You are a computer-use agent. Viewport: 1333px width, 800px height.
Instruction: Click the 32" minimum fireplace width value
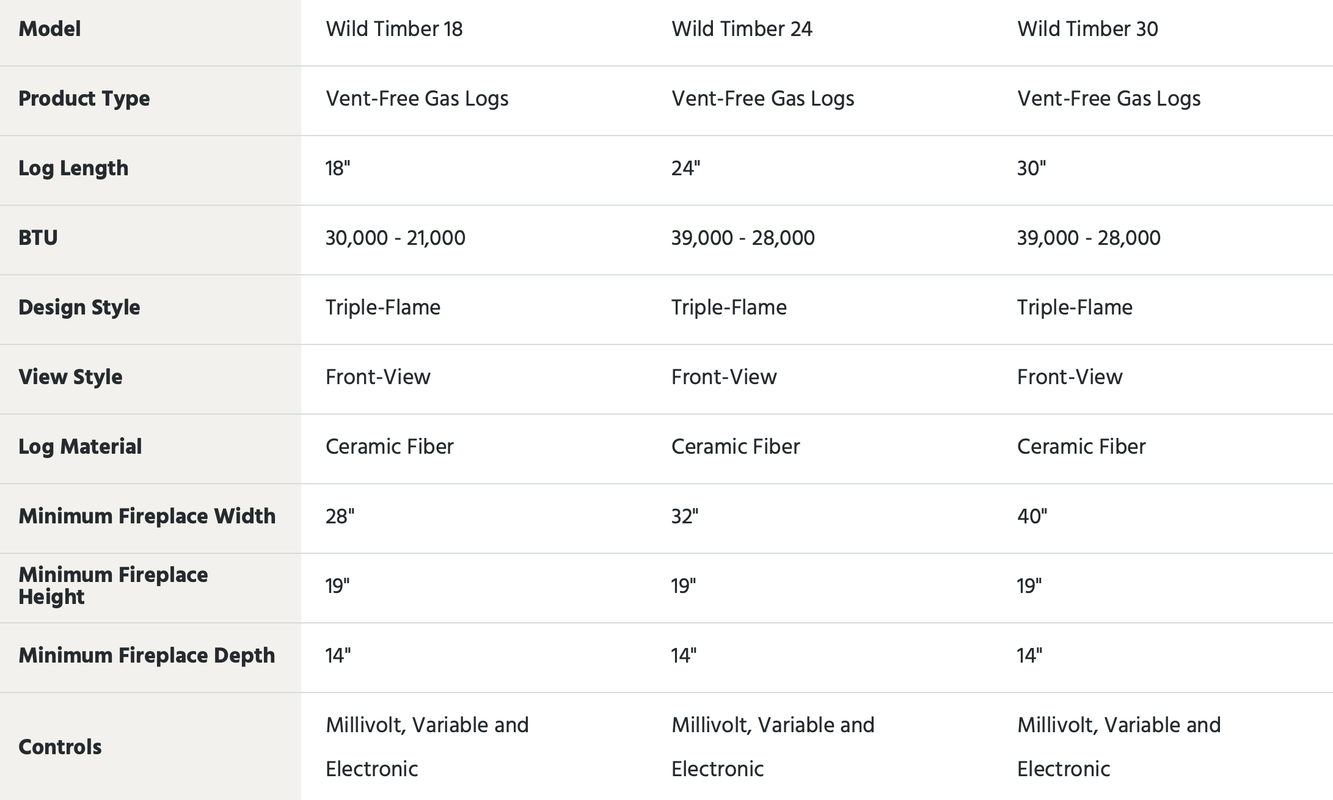click(685, 517)
